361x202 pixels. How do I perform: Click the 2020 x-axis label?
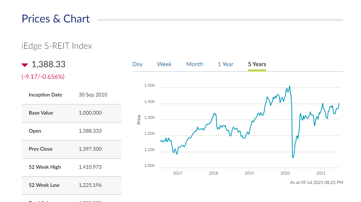pos(285,173)
